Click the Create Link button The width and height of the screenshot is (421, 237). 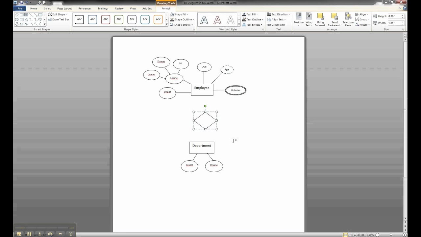pyautogui.click(x=276, y=25)
